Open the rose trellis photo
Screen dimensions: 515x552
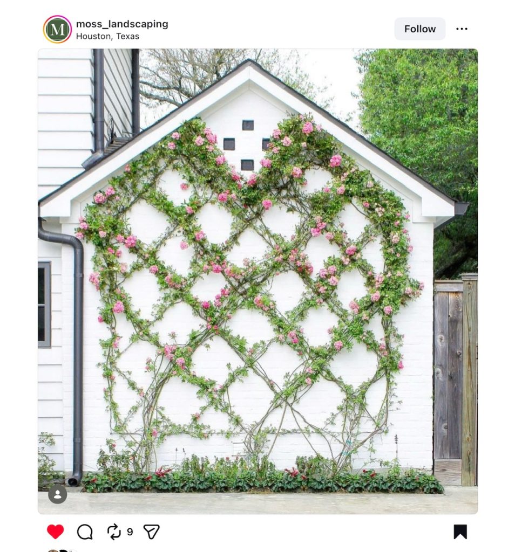pyautogui.click(x=257, y=281)
